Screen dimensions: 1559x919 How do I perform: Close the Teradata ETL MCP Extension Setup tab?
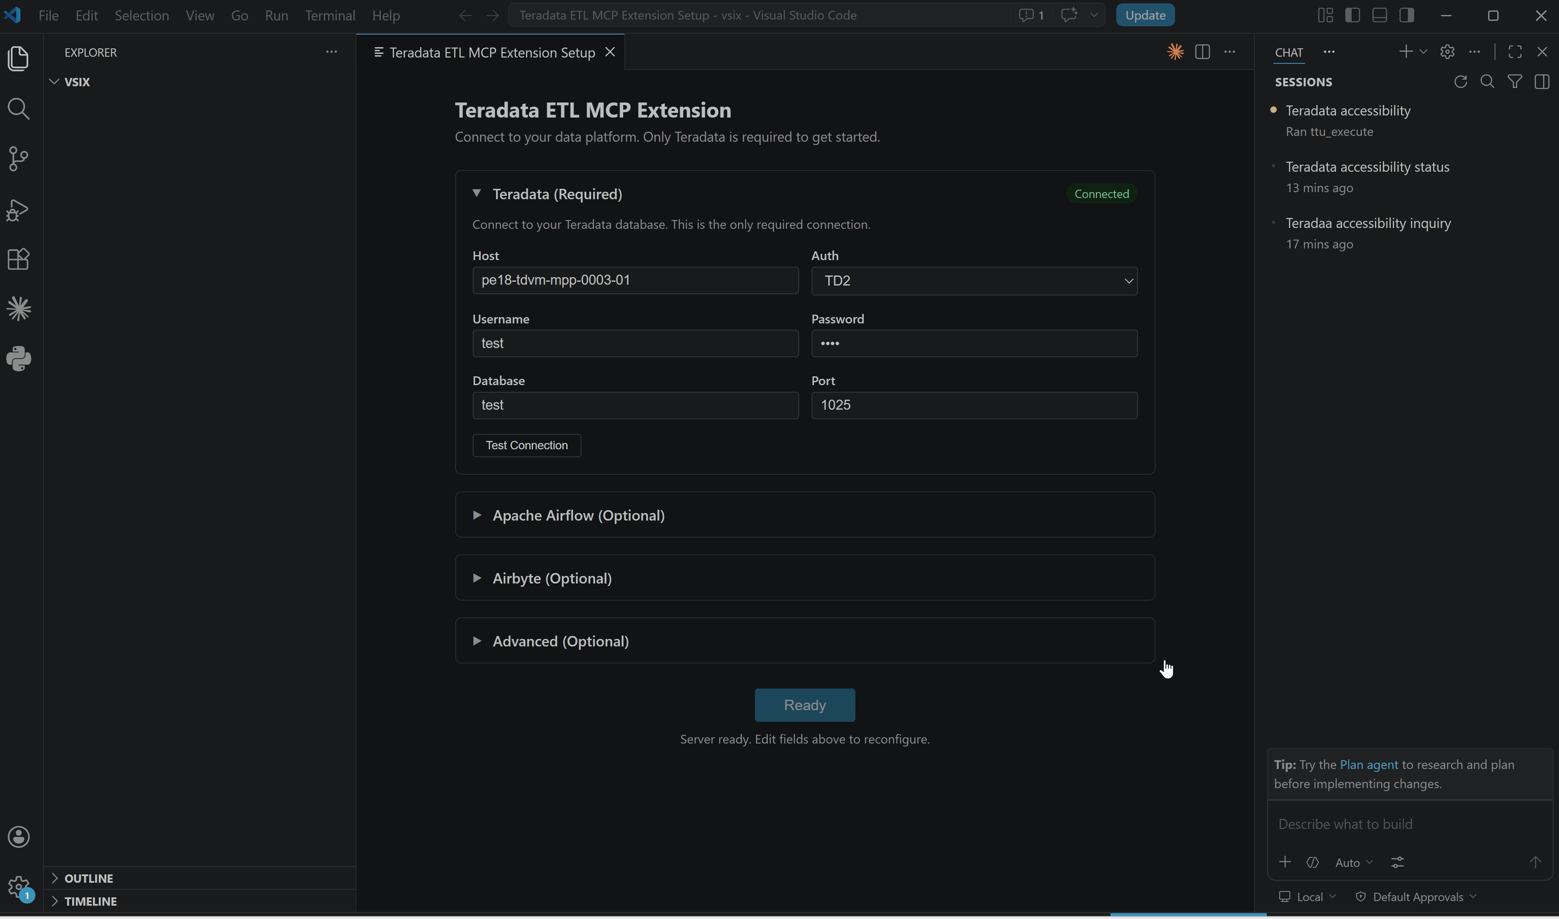(610, 52)
